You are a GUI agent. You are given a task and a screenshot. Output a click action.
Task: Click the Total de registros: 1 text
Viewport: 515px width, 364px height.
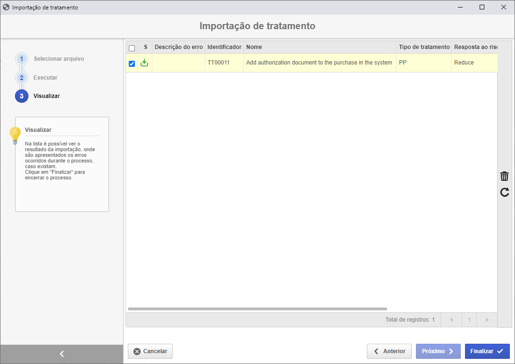click(410, 320)
